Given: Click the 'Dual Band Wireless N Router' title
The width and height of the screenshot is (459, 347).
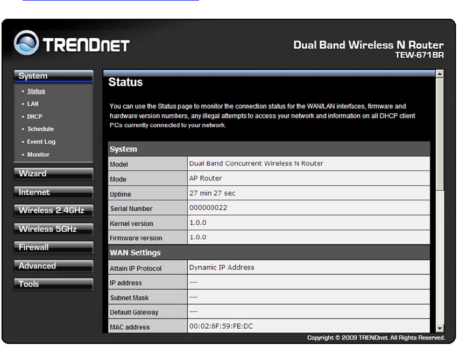Looking at the screenshot, I should pyautogui.click(x=368, y=45).
